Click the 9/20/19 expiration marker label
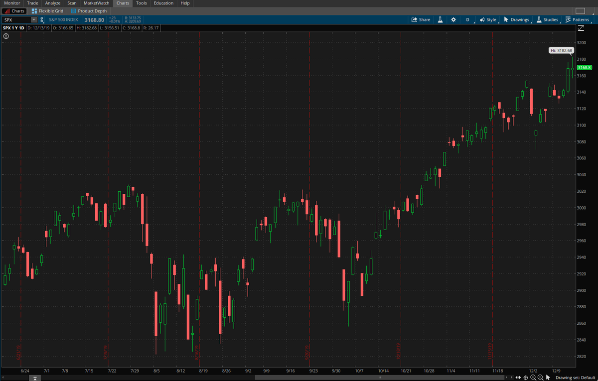The width and height of the screenshot is (598, 381). tap(307, 352)
